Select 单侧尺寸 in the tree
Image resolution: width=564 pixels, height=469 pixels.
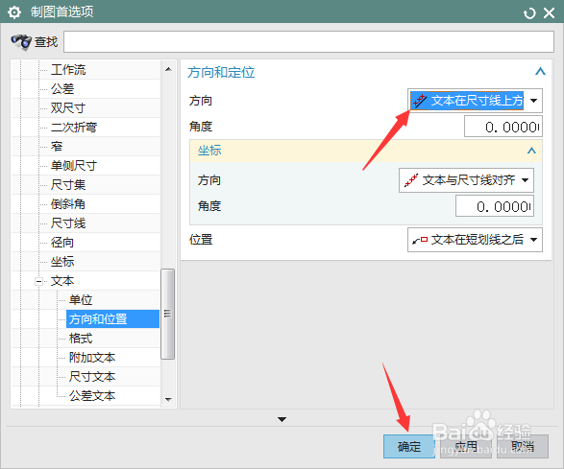(74, 166)
